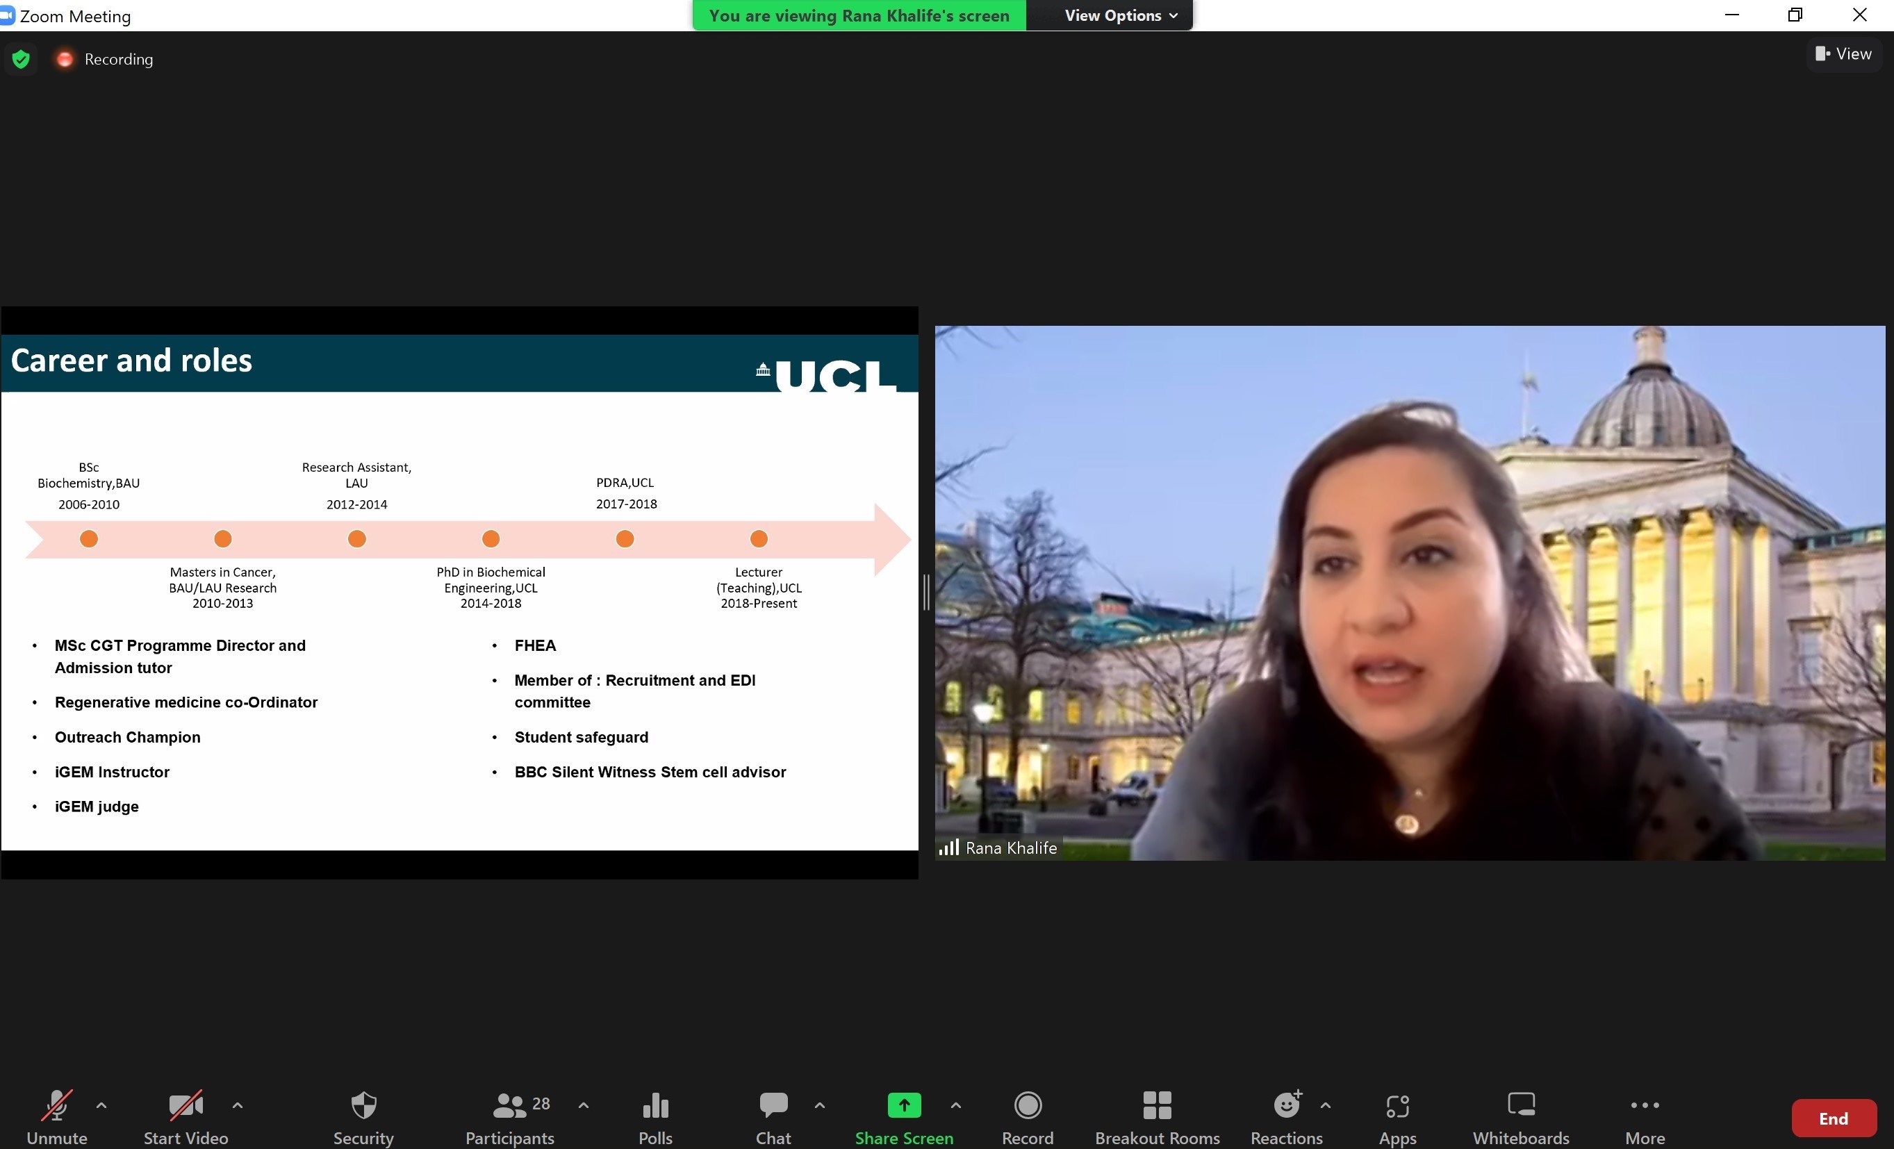Expand the arrow next to Reactions
The height and width of the screenshot is (1149, 1894).
(1325, 1105)
